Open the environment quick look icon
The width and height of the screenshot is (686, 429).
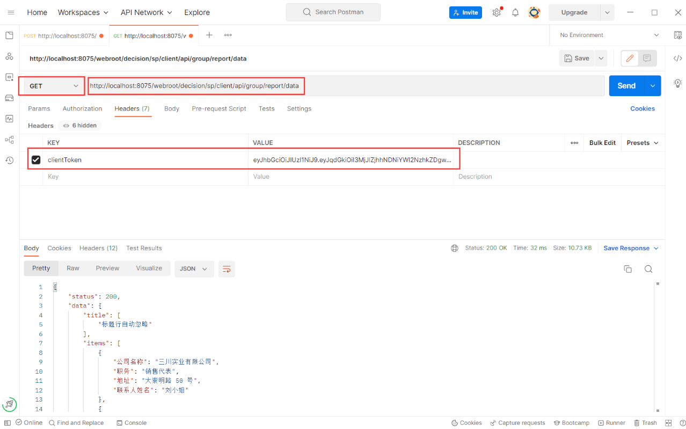pos(678,35)
